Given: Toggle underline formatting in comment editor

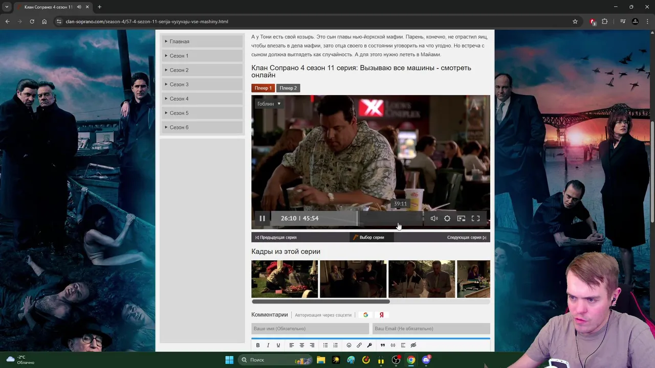Looking at the screenshot, I should (x=278, y=345).
